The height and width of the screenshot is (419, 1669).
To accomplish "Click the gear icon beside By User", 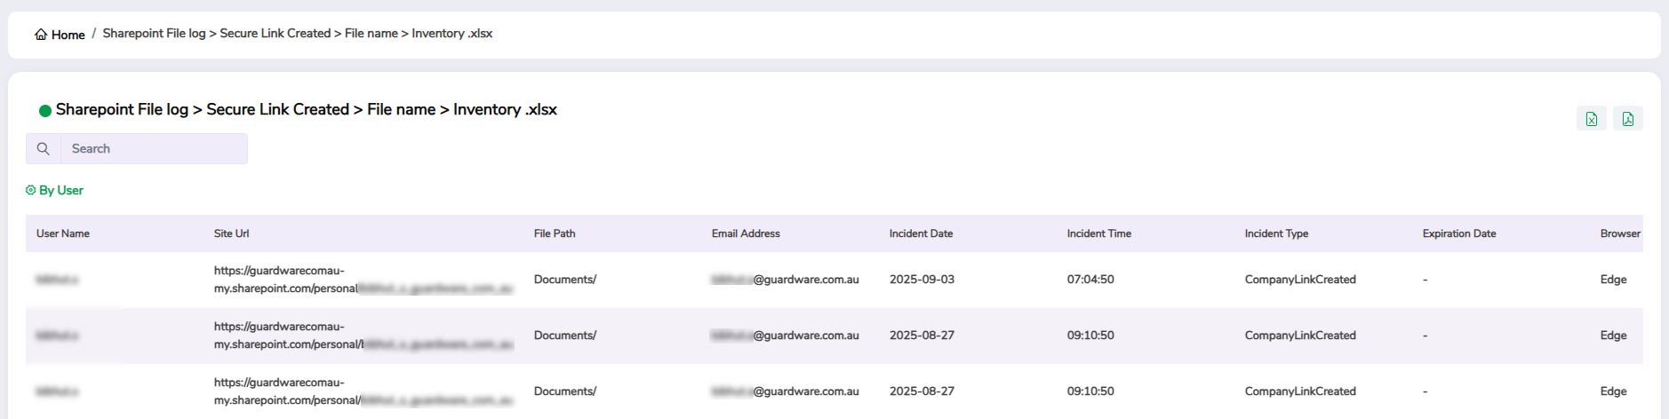I will (x=30, y=190).
